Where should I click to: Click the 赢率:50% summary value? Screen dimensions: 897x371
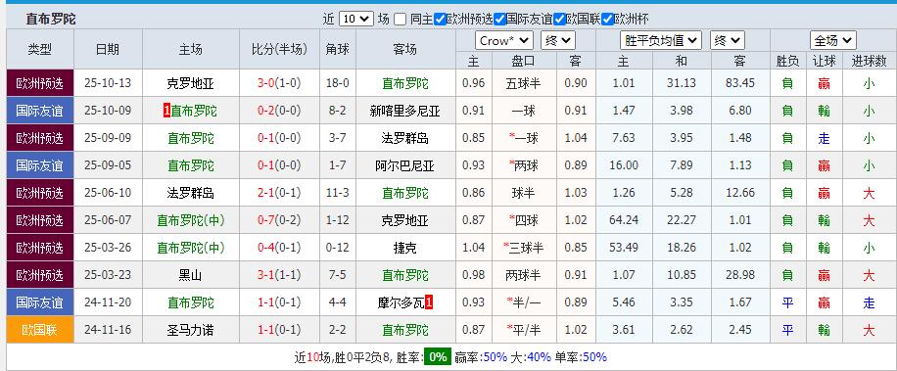pos(481,357)
